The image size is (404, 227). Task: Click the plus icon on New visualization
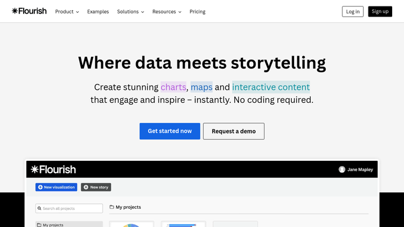click(x=40, y=187)
